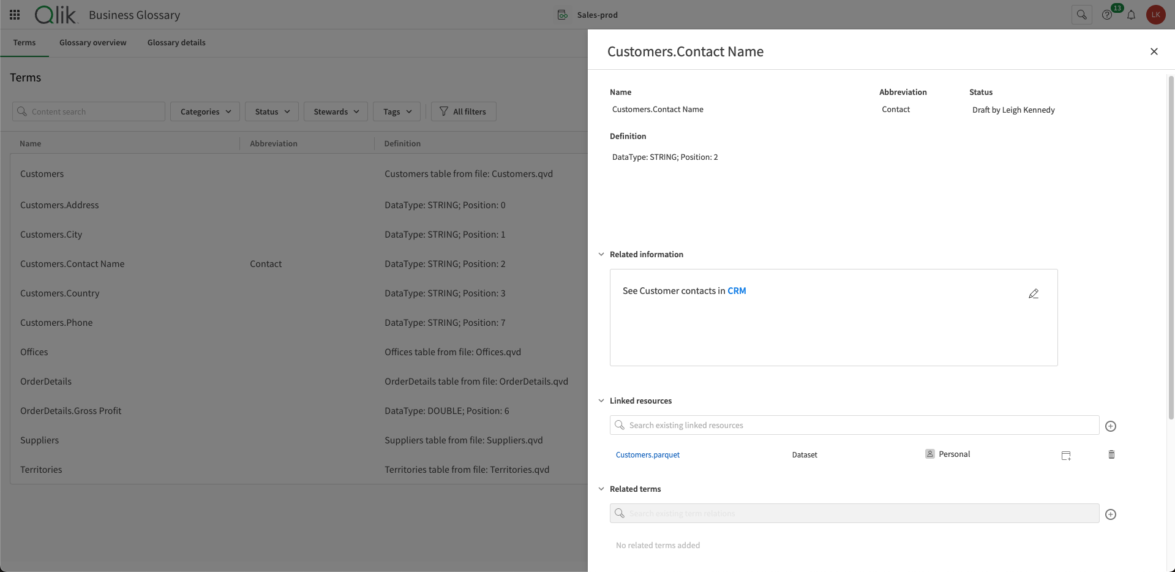Edit the related information with pencil icon

coord(1034,294)
